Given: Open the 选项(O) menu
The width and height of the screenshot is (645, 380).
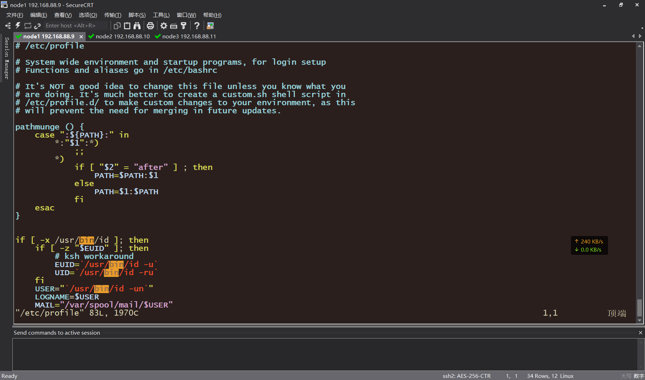Looking at the screenshot, I should pos(88,15).
